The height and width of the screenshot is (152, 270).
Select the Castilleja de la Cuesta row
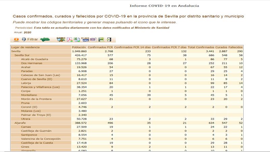(37, 143)
